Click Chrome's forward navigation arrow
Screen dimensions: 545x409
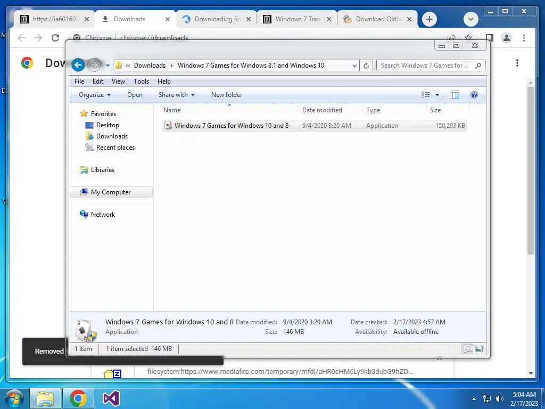(x=38, y=38)
